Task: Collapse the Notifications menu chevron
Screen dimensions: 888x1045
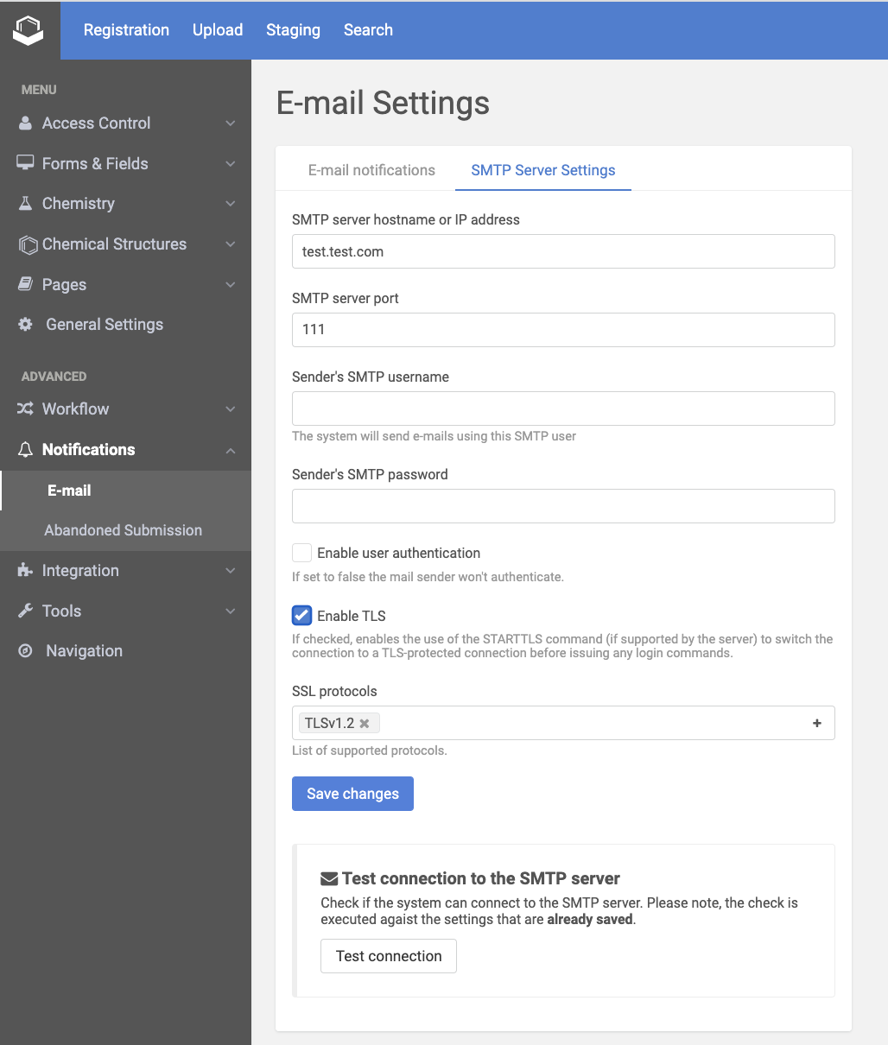Action: coord(230,450)
